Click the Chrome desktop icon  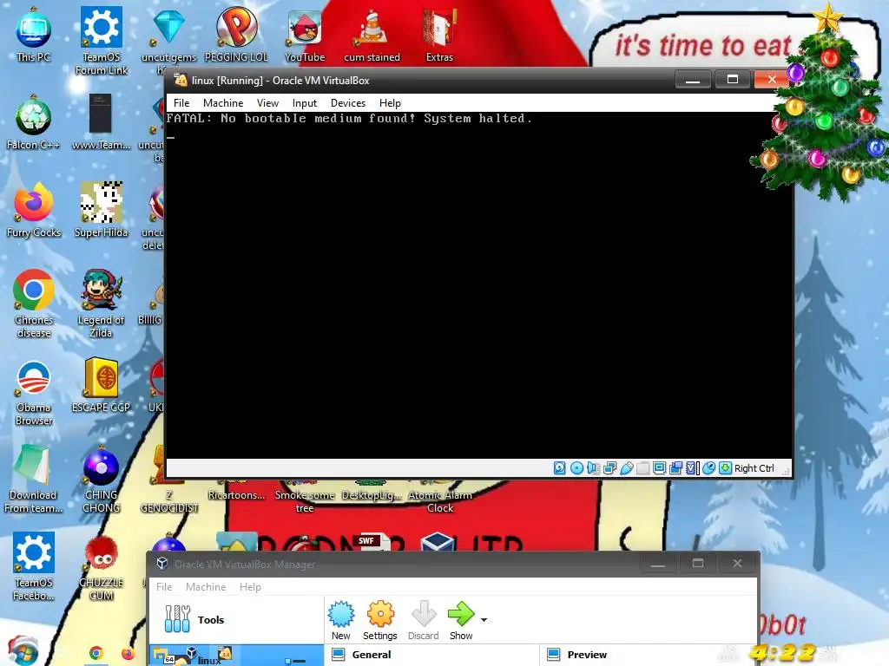tap(34, 304)
